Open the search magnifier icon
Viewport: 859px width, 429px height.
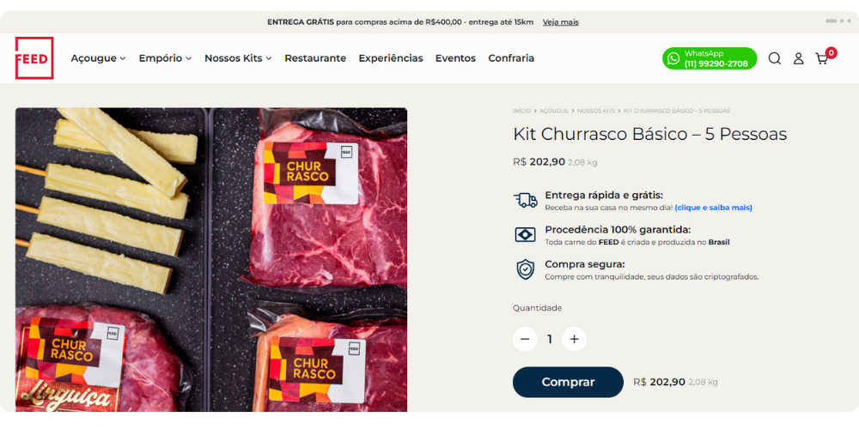tap(774, 58)
